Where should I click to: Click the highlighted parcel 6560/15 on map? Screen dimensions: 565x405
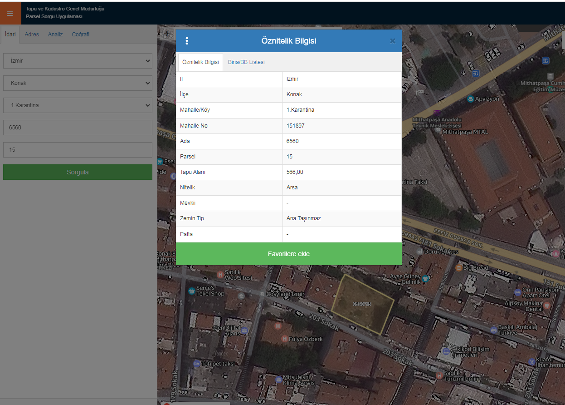362,304
